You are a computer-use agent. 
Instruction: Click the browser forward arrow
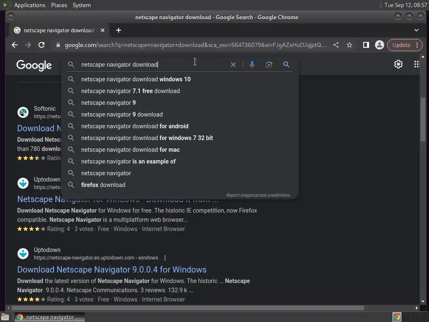tap(28, 45)
